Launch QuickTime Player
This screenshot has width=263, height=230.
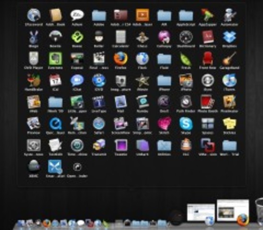coord(56,124)
